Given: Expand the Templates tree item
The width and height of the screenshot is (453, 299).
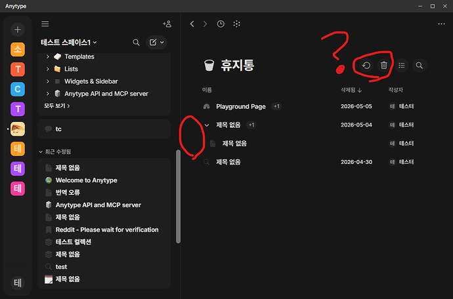Looking at the screenshot, I should (x=48, y=56).
